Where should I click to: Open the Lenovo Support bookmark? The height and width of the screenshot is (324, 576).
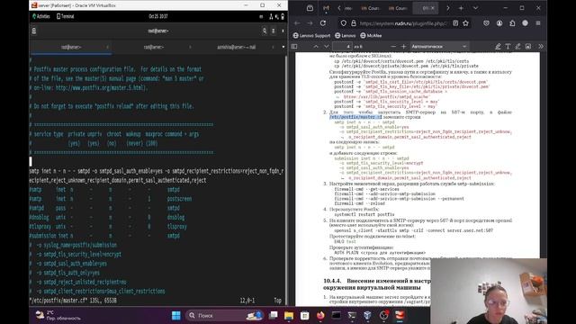click(311, 36)
